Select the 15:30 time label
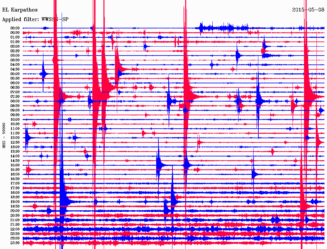Viewport: 327px width, 249px height. pyautogui.click(x=15, y=170)
